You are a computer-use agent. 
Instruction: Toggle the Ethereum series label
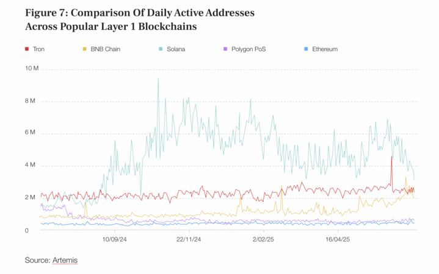325,49
